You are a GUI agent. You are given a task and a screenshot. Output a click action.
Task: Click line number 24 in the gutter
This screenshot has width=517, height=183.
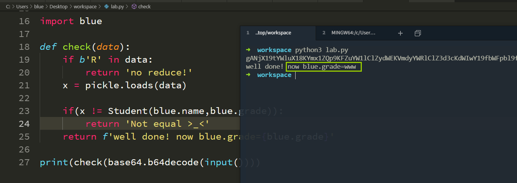point(24,124)
